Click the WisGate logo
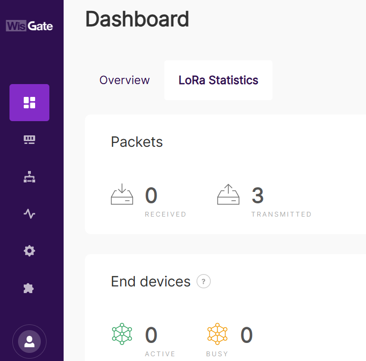Image resolution: width=366 pixels, height=361 pixels. [x=29, y=26]
